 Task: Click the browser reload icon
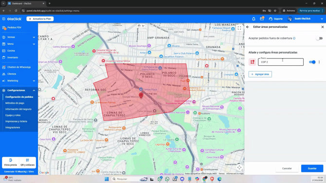16,11
